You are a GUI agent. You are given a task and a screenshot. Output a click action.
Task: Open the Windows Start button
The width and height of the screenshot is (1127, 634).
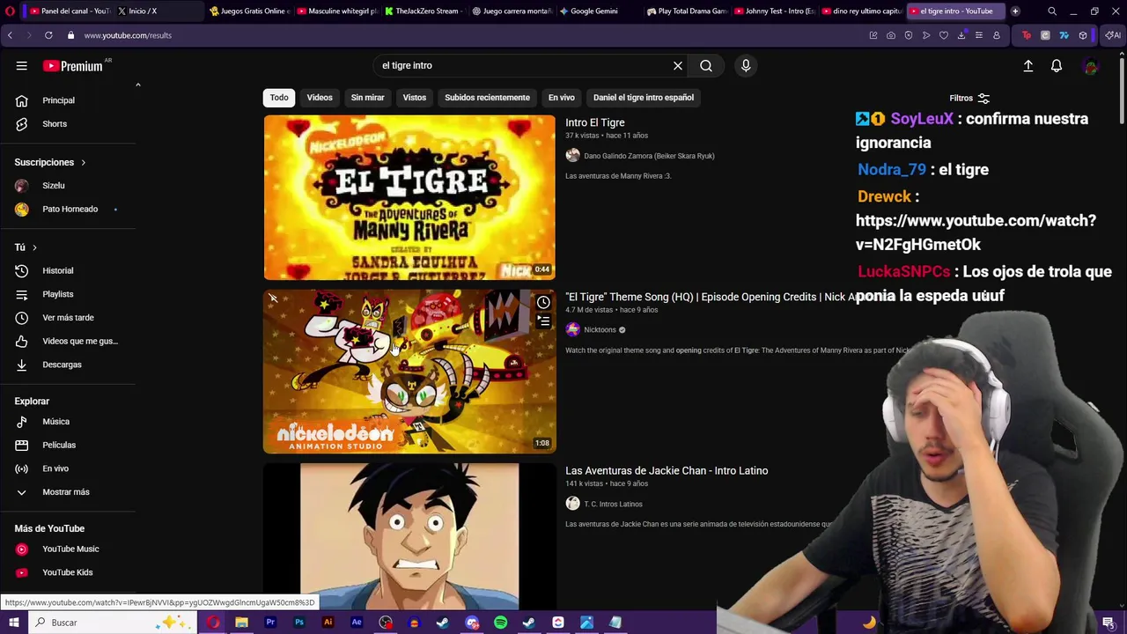click(14, 623)
